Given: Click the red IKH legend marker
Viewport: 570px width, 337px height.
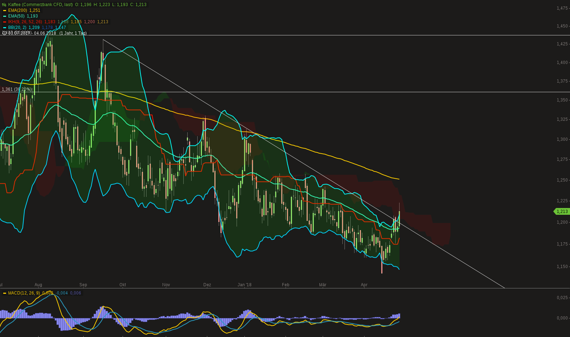Looking at the screenshot, I should [5, 22].
